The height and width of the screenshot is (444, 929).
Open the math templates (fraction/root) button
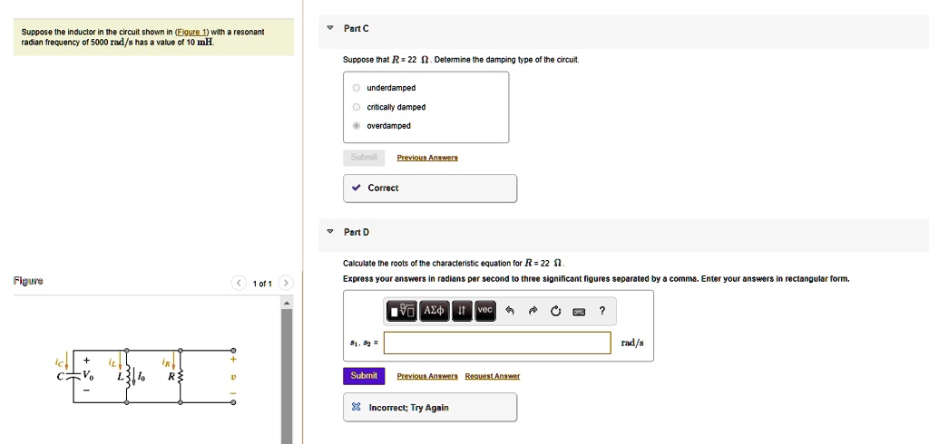coord(403,311)
